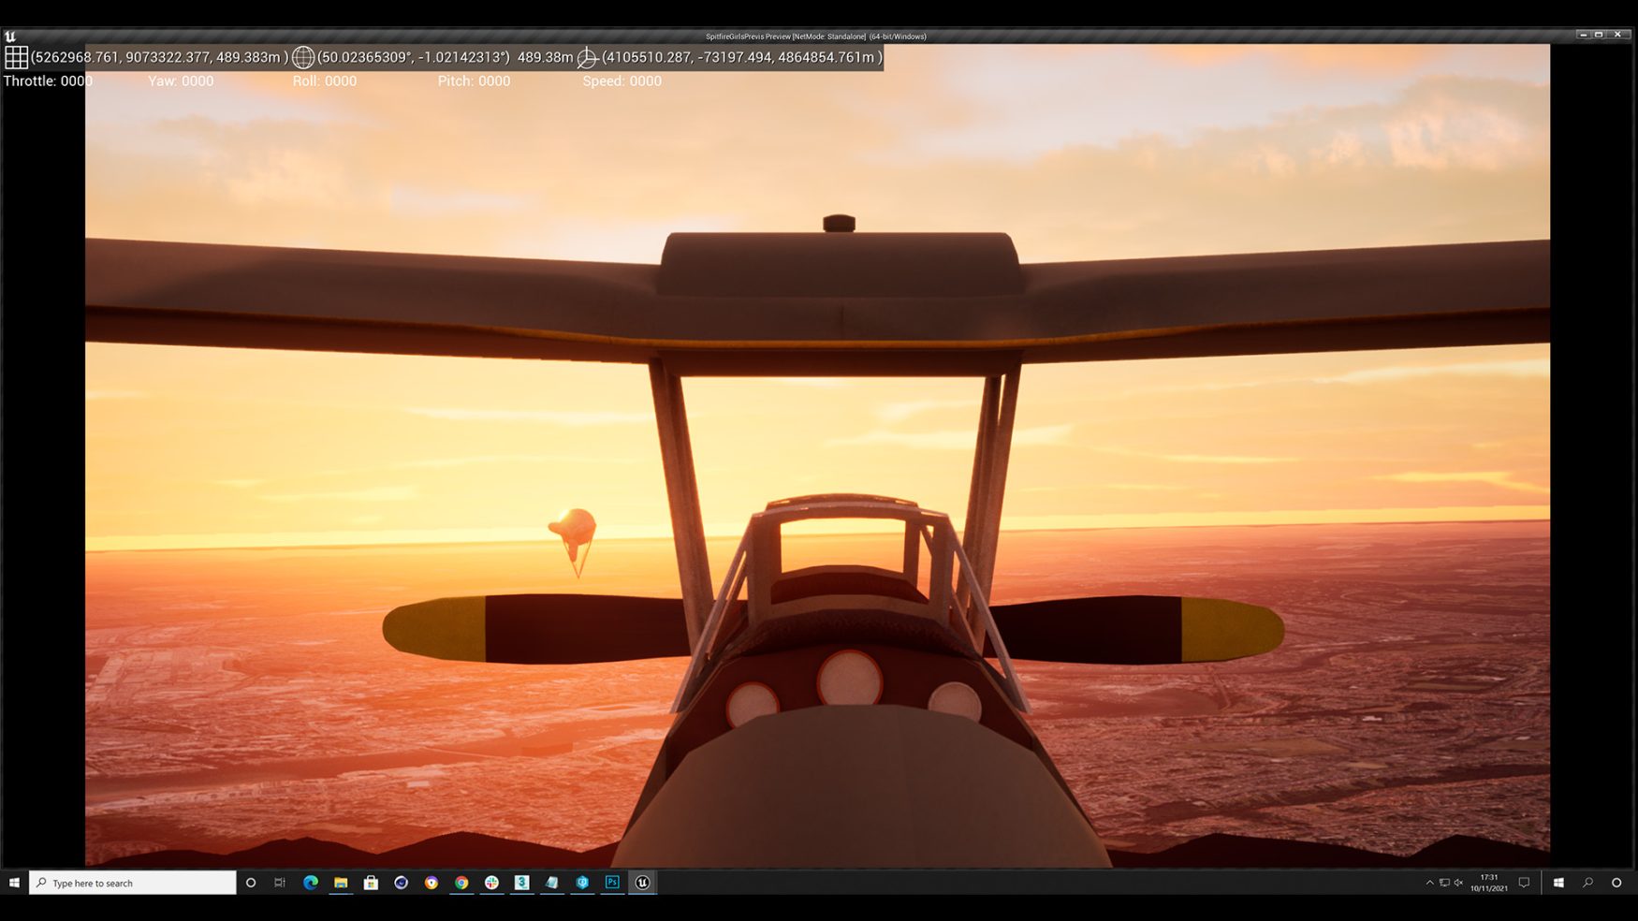The image size is (1638, 921).
Task: Click the globe icon beside latitude and longitude
Action: [x=302, y=57]
